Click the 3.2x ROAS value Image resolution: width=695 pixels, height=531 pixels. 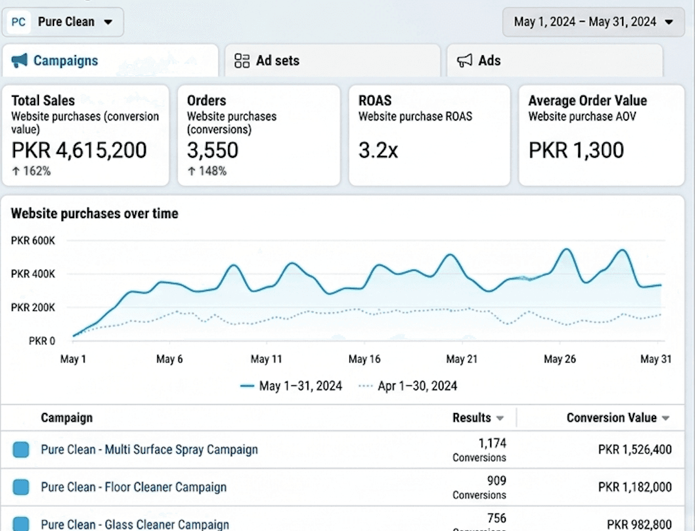point(378,150)
